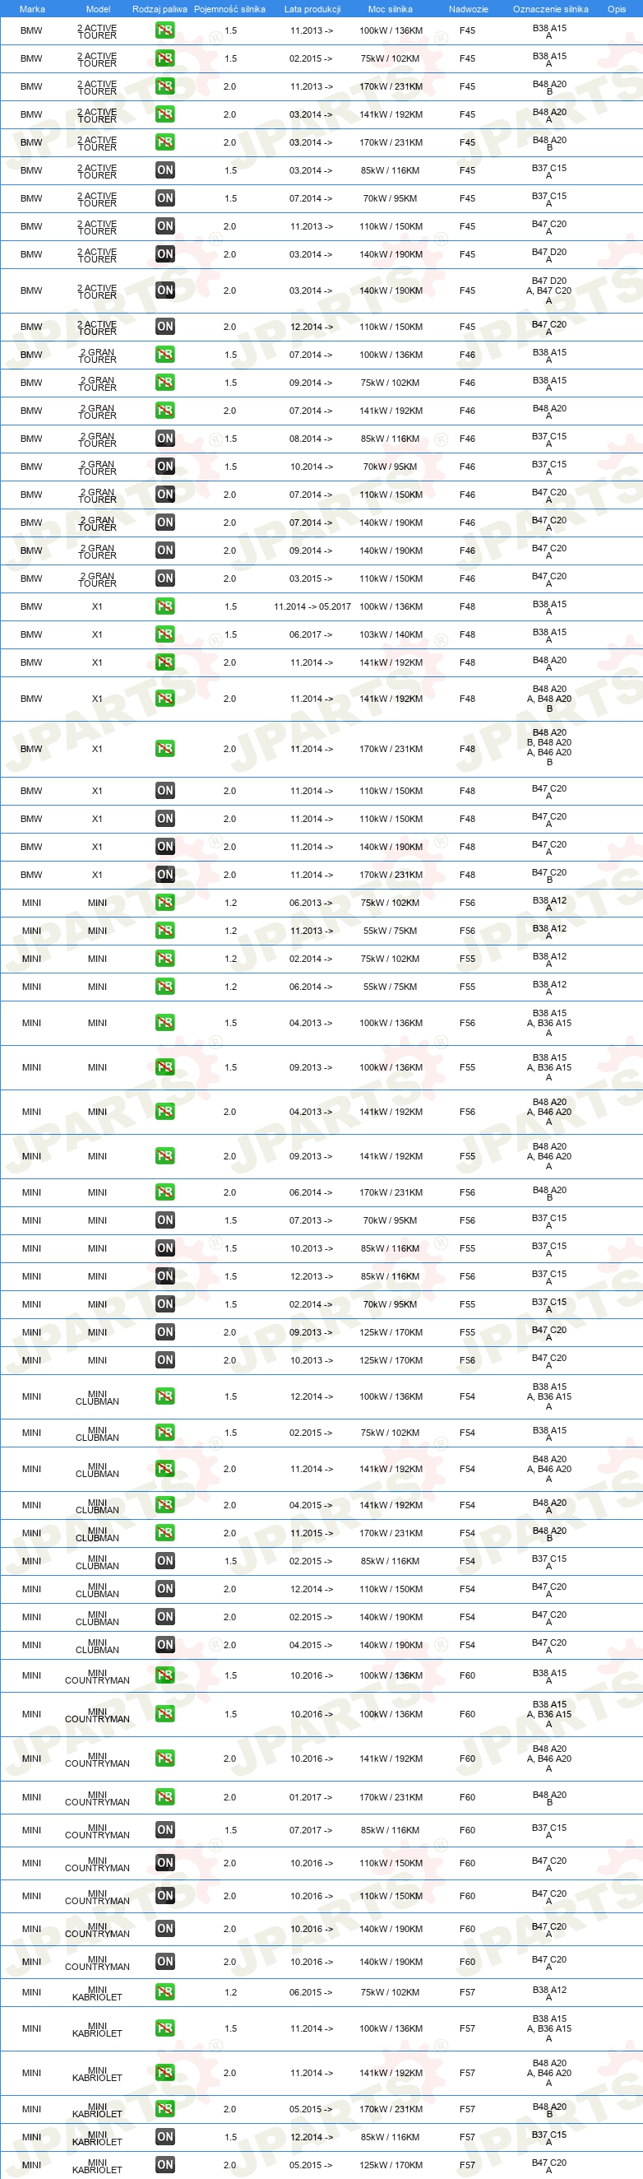Click petrol icon in 2 Active Tourer 75kW/102KM row
643x2179 pixels.
[x=164, y=58]
